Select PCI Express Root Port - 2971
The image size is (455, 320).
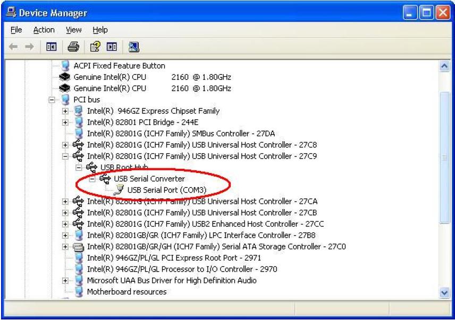click(x=174, y=258)
